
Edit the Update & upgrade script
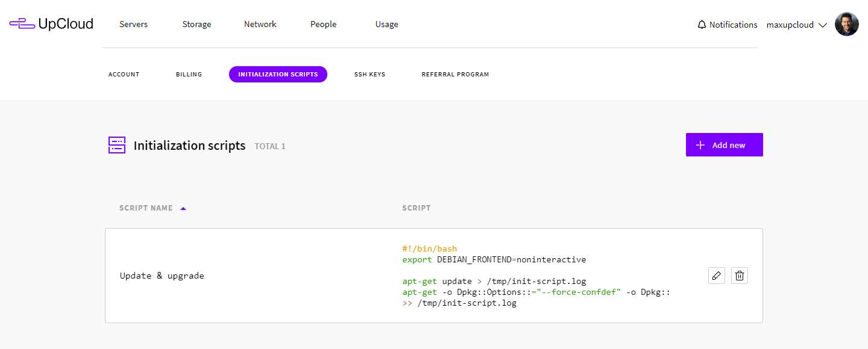coord(716,276)
